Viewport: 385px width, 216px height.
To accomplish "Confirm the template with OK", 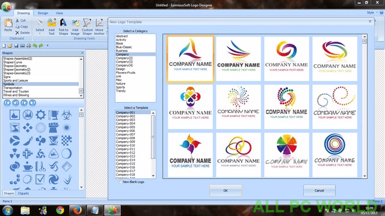I will [226, 190].
